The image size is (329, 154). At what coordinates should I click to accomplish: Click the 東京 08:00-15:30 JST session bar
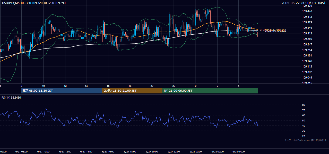[62, 91]
